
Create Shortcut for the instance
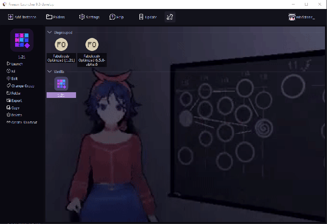click(x=22, y=122)
